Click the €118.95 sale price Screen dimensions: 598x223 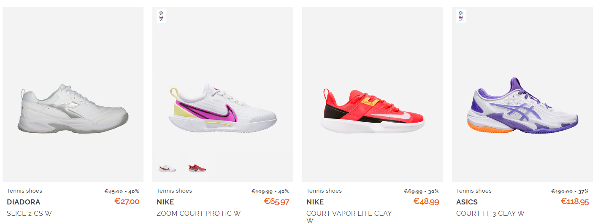(574, 202)
